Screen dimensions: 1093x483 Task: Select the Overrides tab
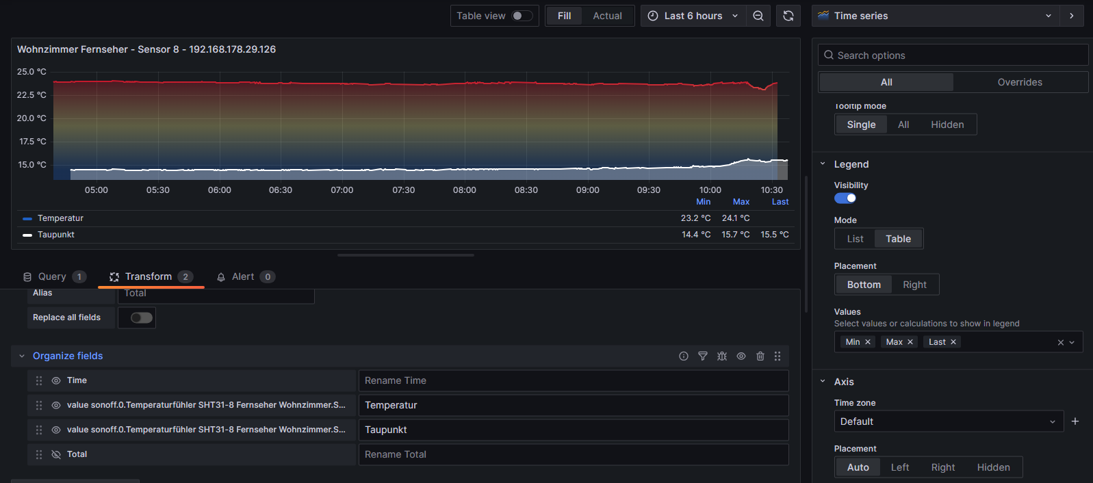pos(1020,82)
